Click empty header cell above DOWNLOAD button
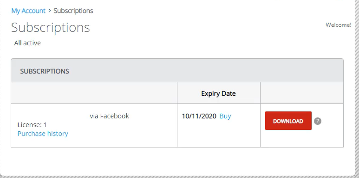Screen dimensions: 359x178 302,93
